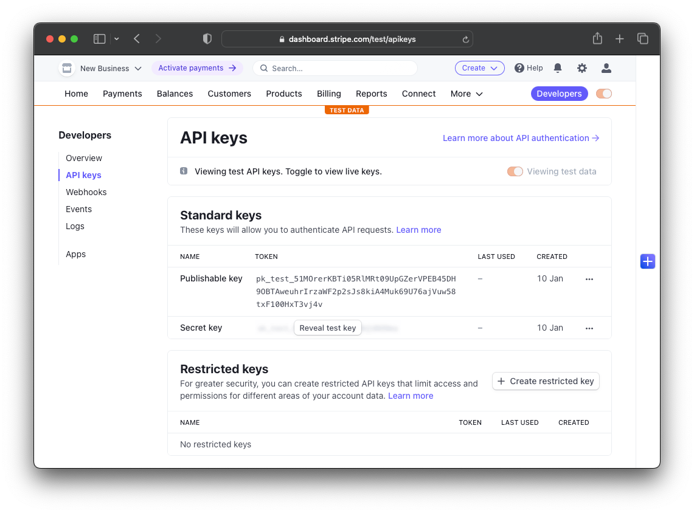Go to Home tab

(x=76, y=94)
